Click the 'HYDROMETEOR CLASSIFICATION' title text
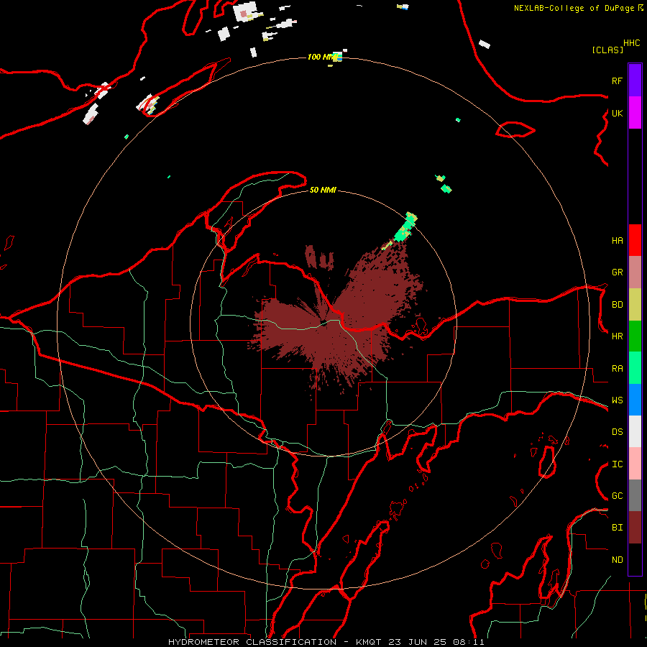The height and width of the screenshot is (647, 647). click(x=252, y=642)
